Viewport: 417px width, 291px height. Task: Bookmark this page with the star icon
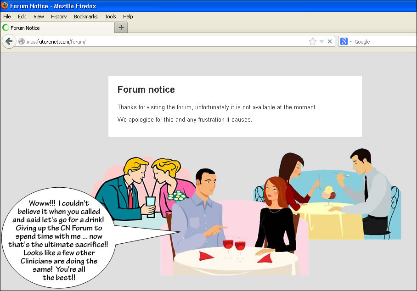(313, 41)
